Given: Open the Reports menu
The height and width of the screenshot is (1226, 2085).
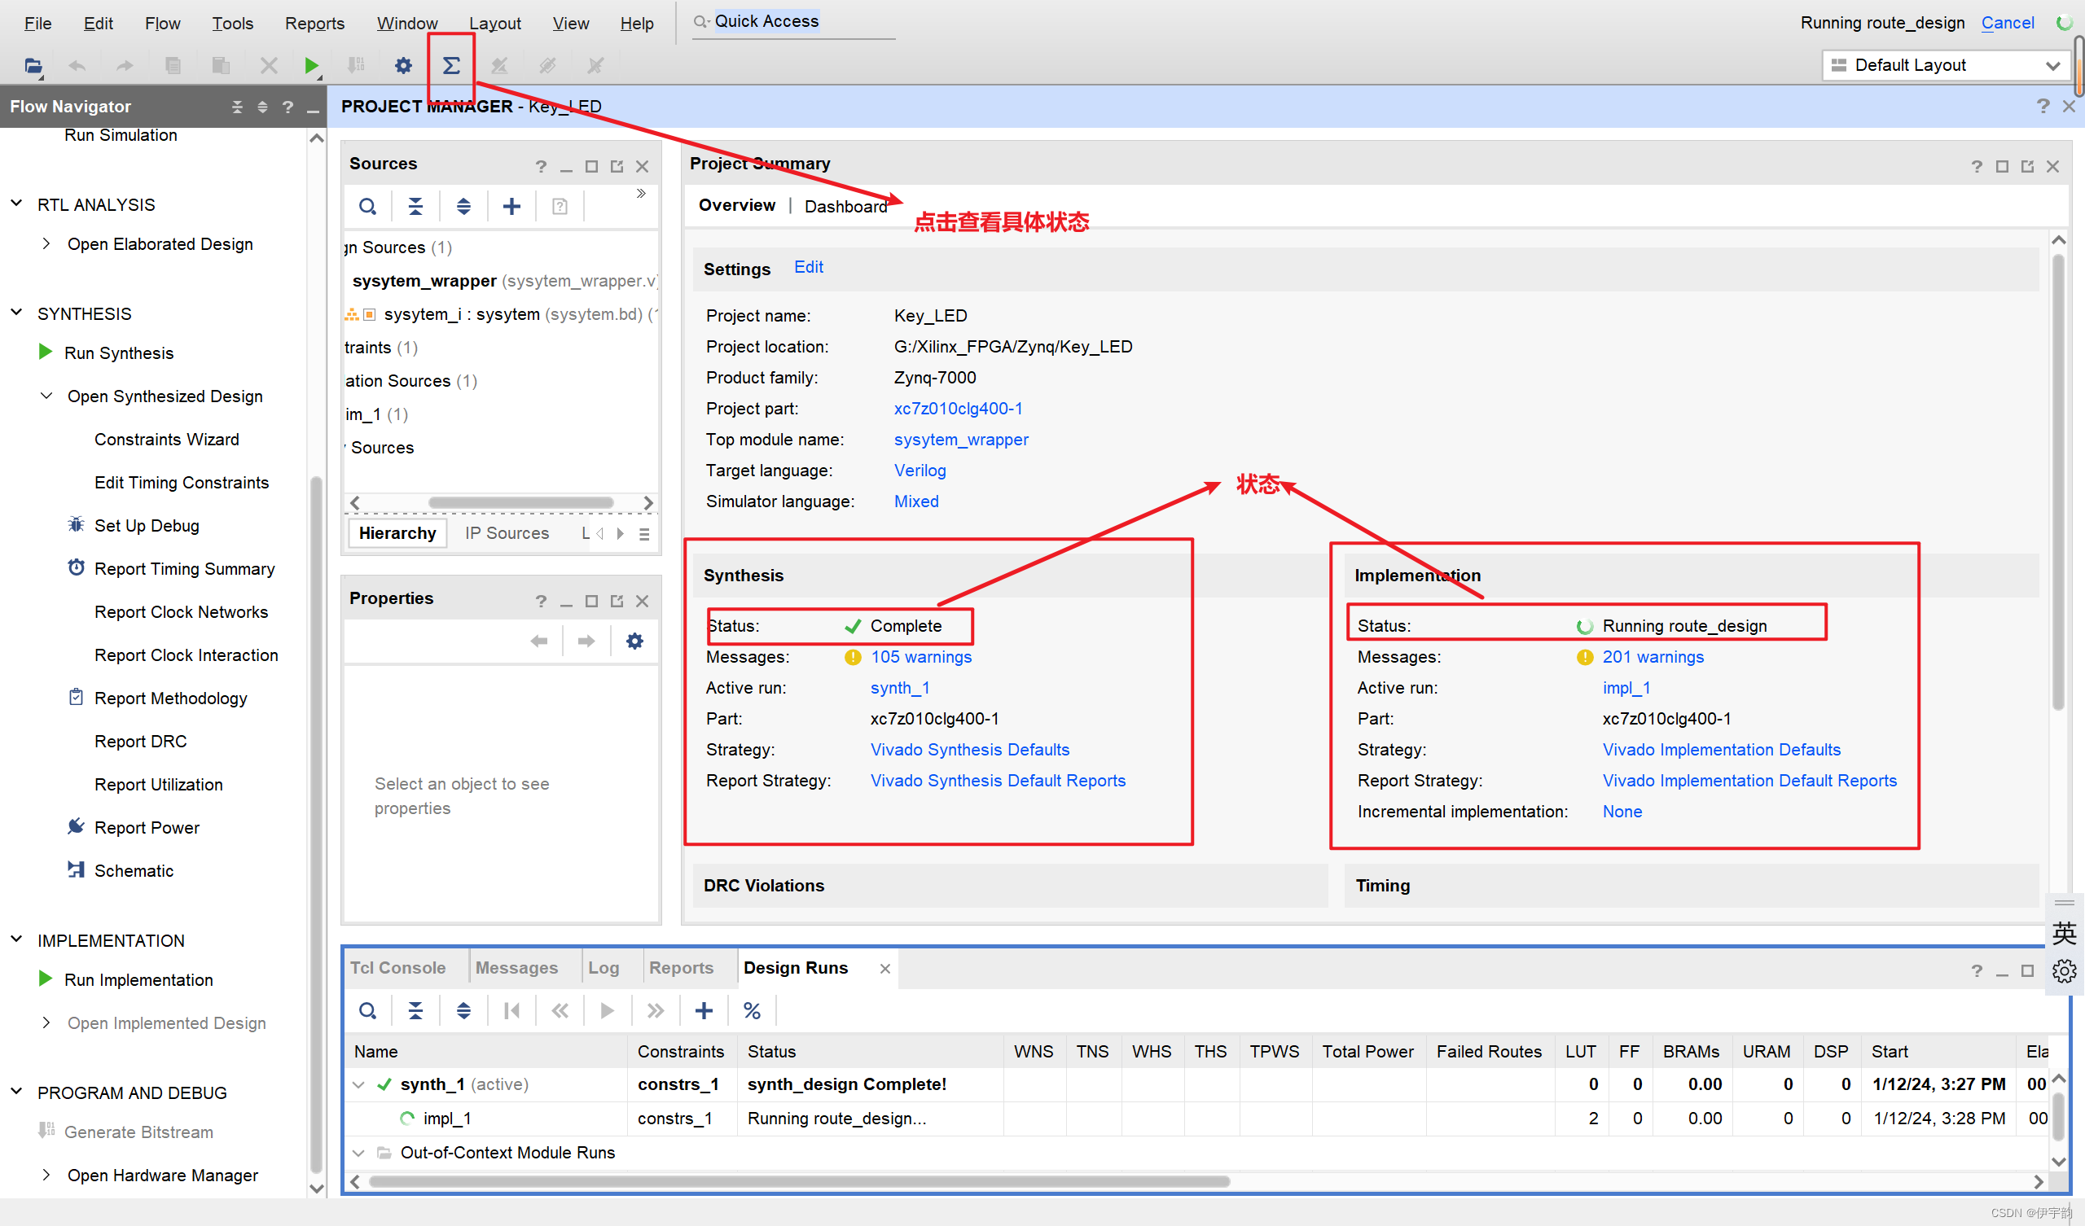Looking at the screenshot, I should tap(314, 23).
